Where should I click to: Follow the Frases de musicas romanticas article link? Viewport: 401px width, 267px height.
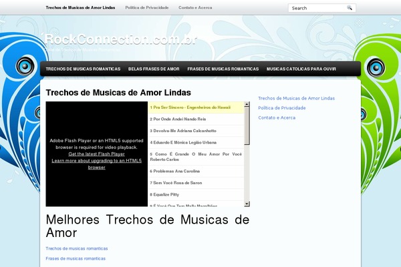tap(76, 258)
